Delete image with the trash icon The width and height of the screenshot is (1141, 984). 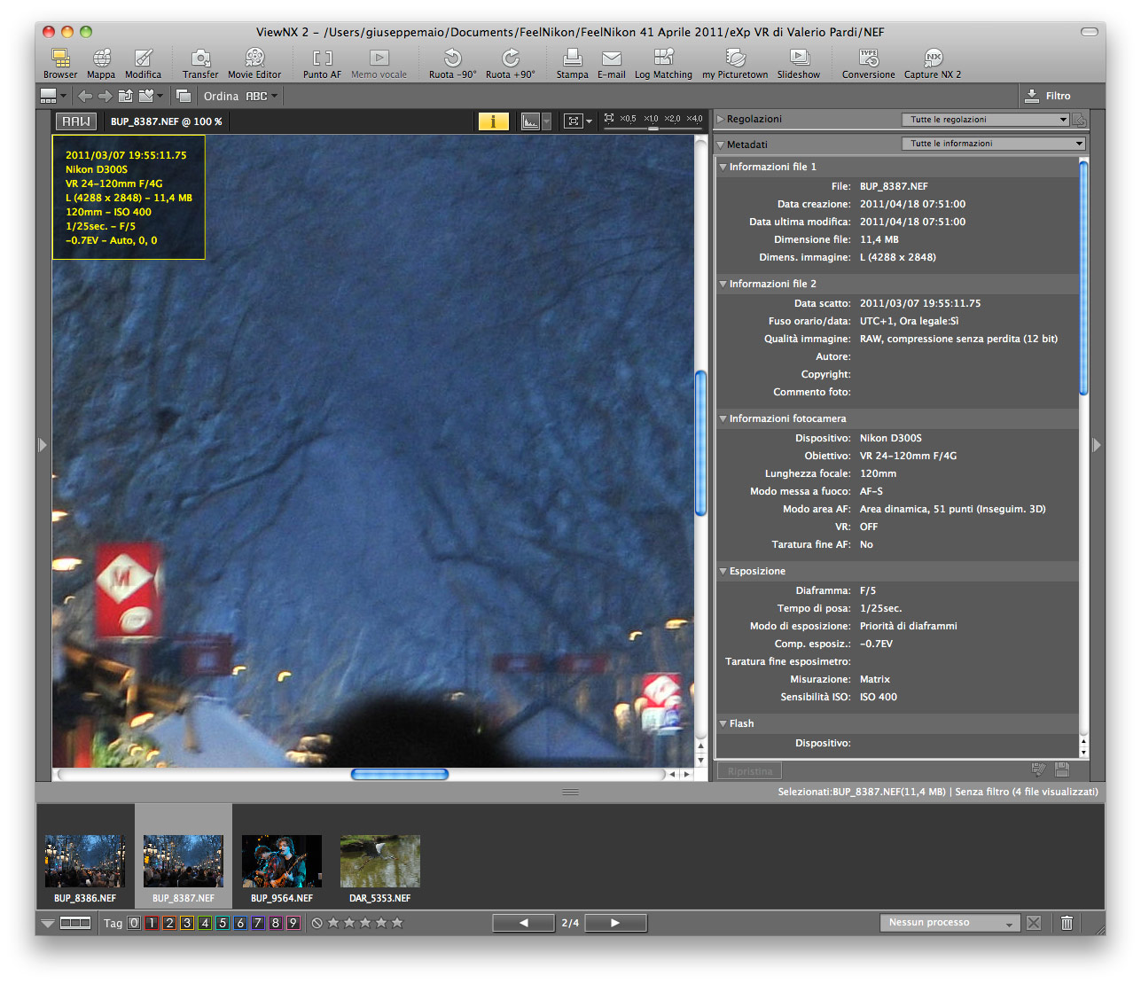tap(1067, 923)
